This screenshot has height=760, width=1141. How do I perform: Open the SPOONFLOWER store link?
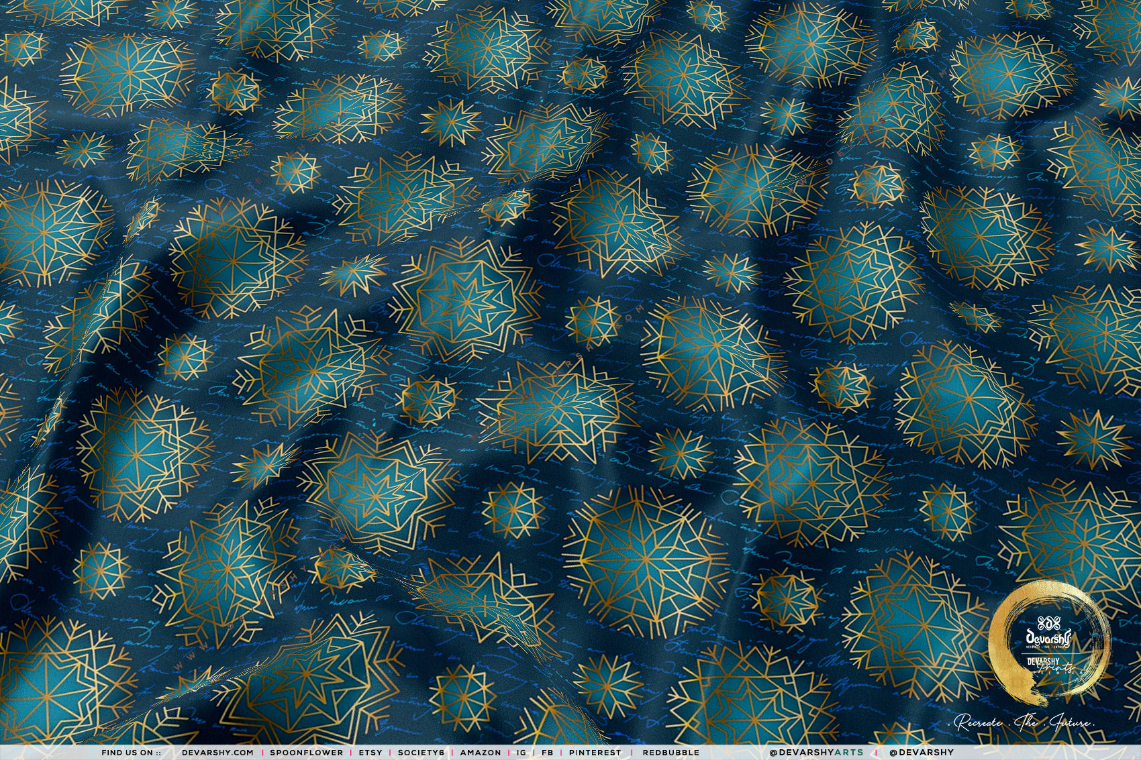coord(306,753)
